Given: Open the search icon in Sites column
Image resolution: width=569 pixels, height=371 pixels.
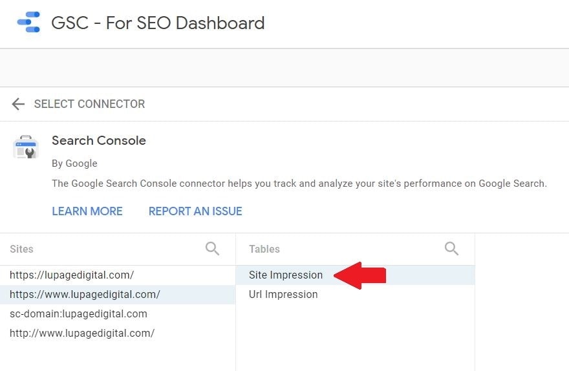Looking at the screenshot, I should coord(212,249).
